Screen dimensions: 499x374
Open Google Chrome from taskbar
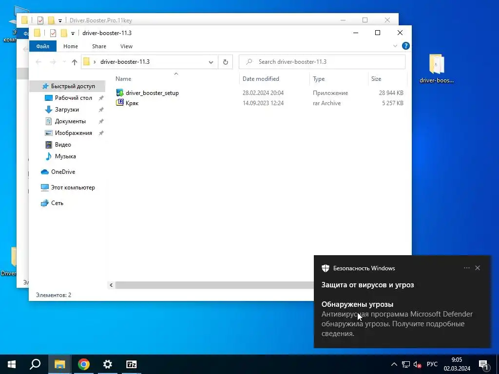point(84,364)
